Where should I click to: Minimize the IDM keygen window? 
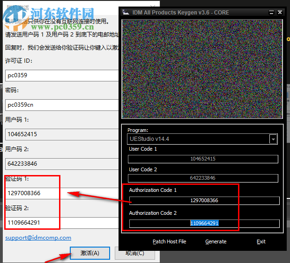pos(271,12)
